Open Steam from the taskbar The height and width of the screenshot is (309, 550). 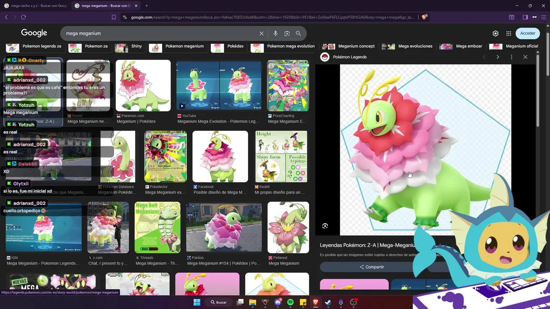328,302
